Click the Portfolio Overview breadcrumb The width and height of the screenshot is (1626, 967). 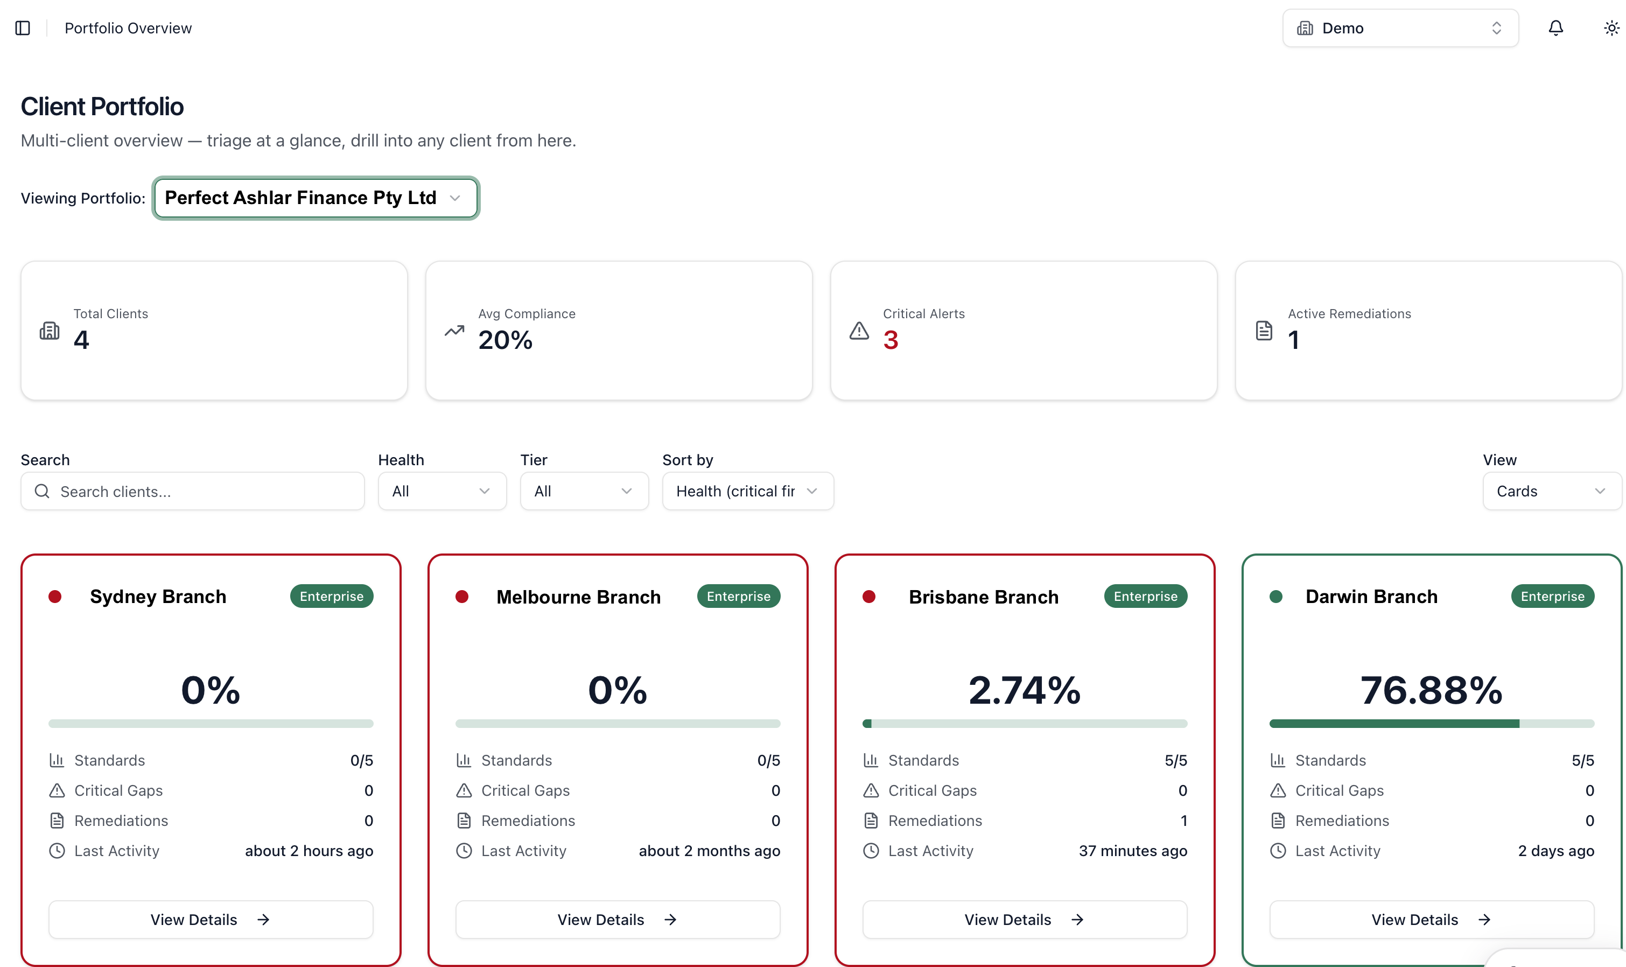point(128,28)
